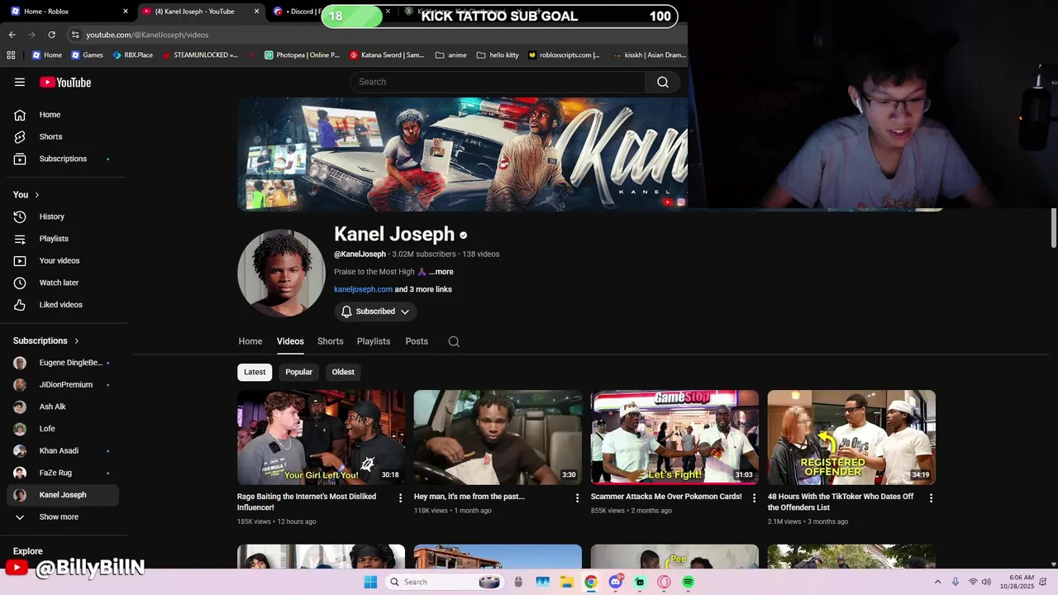Screen dimensions: 1058x595
Task: Switch to channel Playlists tab
Action: 374,341
